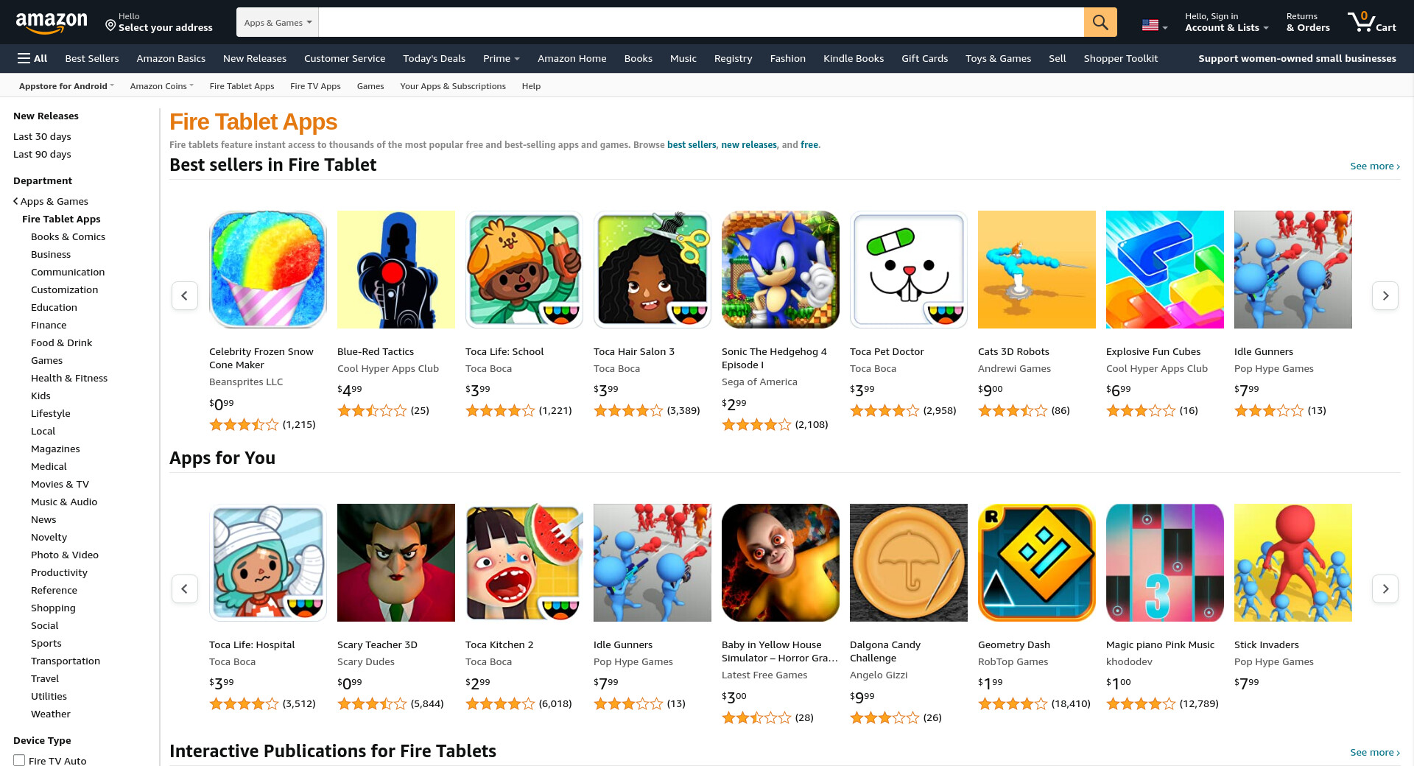Select Today's Deals in navigation bar
This screenshot has width=1414, height=766.
(x=434, y=58)
